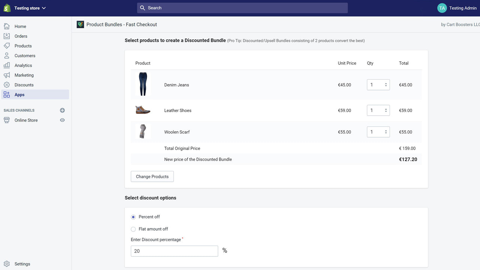Click the Change Products button

152,176
